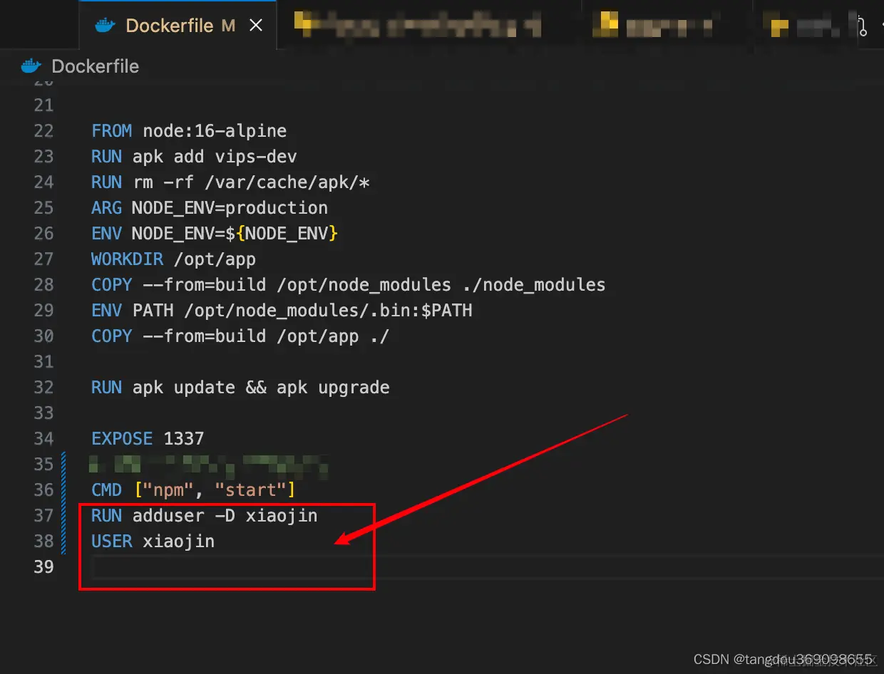Image resolution: width=884 pixels, height=674 pixels.
Task: Open the source control icon at top right
Action: pos(862,26)
